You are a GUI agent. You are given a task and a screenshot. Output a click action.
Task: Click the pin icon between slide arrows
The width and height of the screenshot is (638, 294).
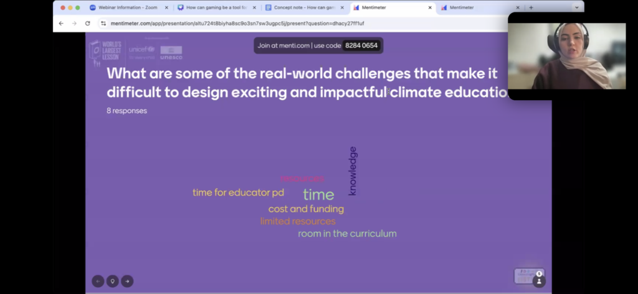(112, 281)
